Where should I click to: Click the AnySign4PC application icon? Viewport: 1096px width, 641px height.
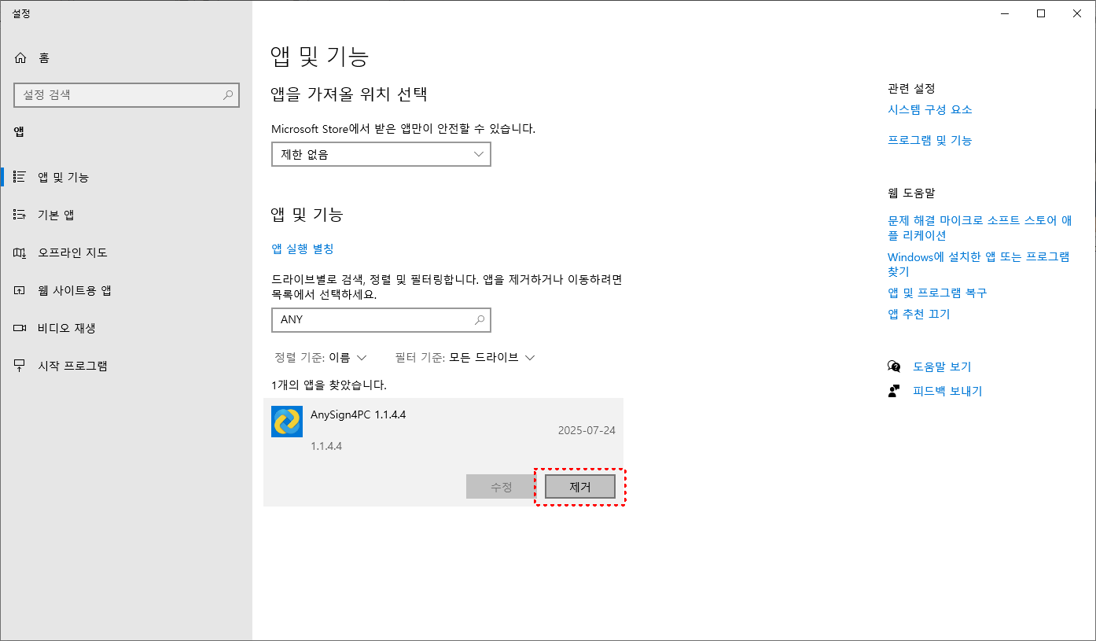[x=286, y=422]
